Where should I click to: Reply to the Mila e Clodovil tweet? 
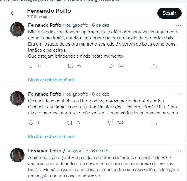31,66
